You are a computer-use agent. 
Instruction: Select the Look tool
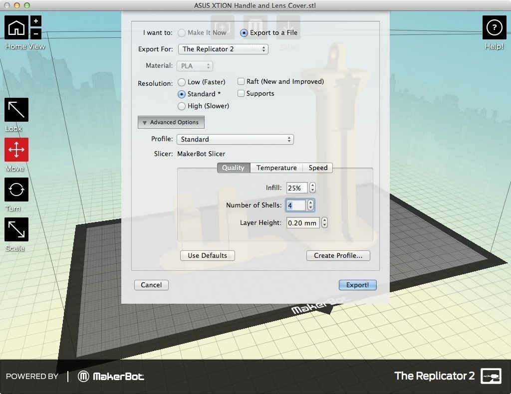tap(16, 110)
